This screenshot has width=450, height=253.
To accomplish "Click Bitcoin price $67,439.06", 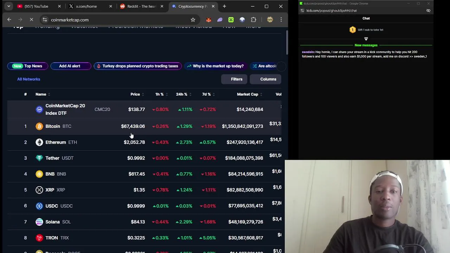I will click(133, 126).
